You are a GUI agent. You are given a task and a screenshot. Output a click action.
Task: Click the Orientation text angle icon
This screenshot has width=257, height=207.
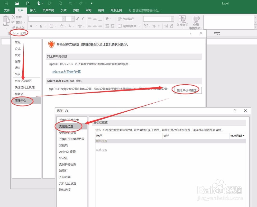click(107, 19)
